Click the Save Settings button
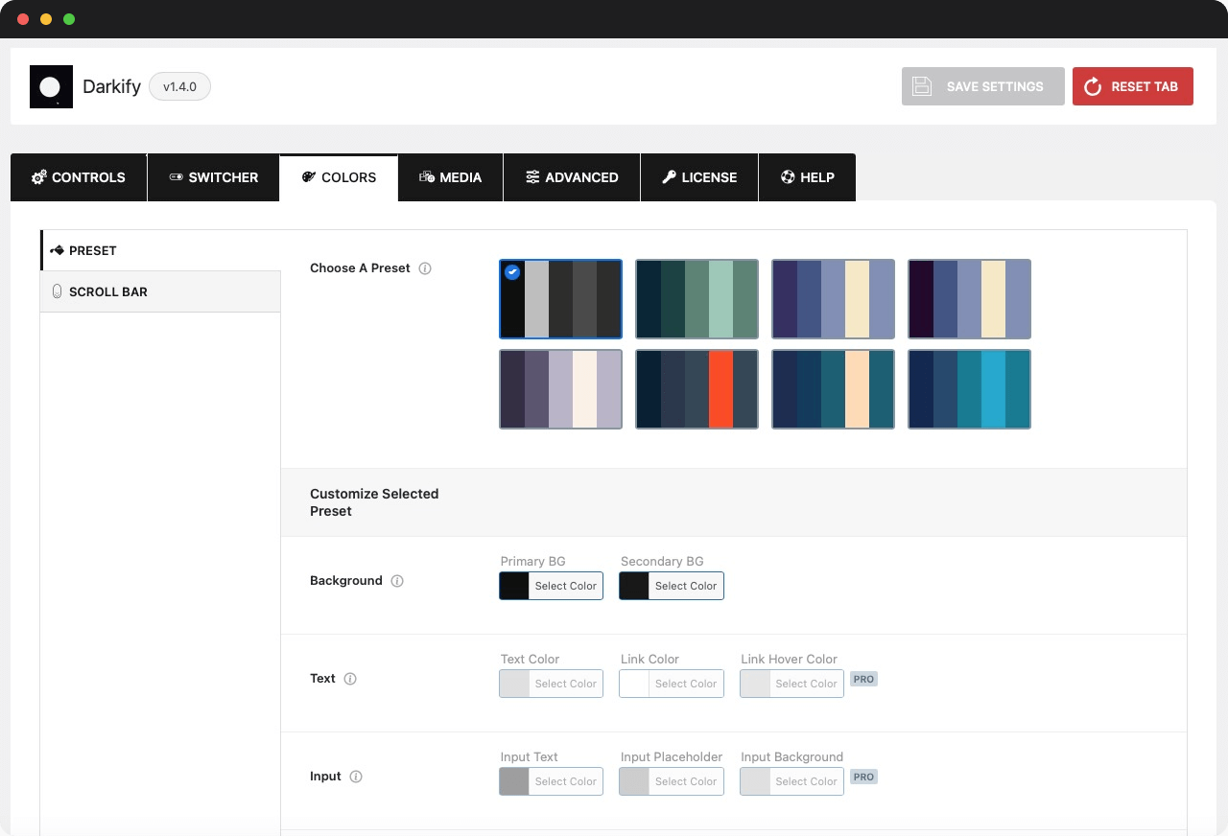 982,86
